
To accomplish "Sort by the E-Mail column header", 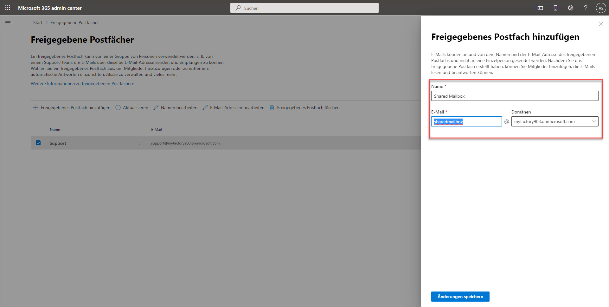I will 157,130.
